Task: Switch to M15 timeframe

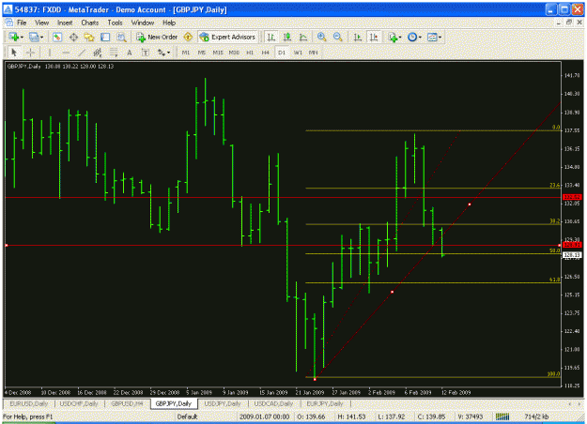Action: click(x=218, y=53)
